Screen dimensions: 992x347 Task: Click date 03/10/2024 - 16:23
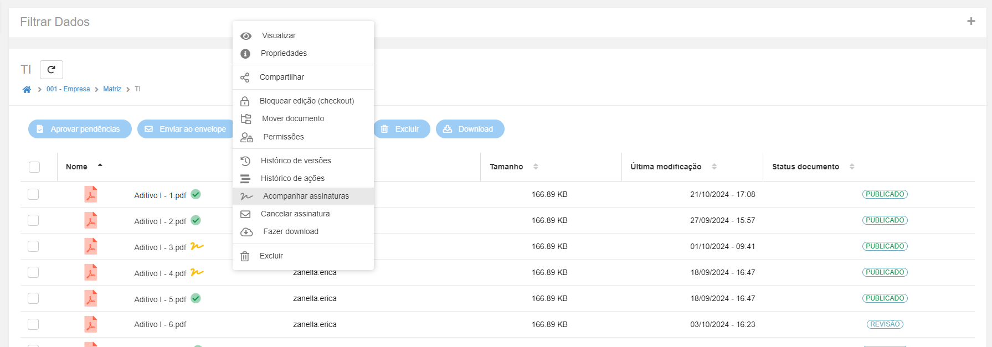[722, 324]
